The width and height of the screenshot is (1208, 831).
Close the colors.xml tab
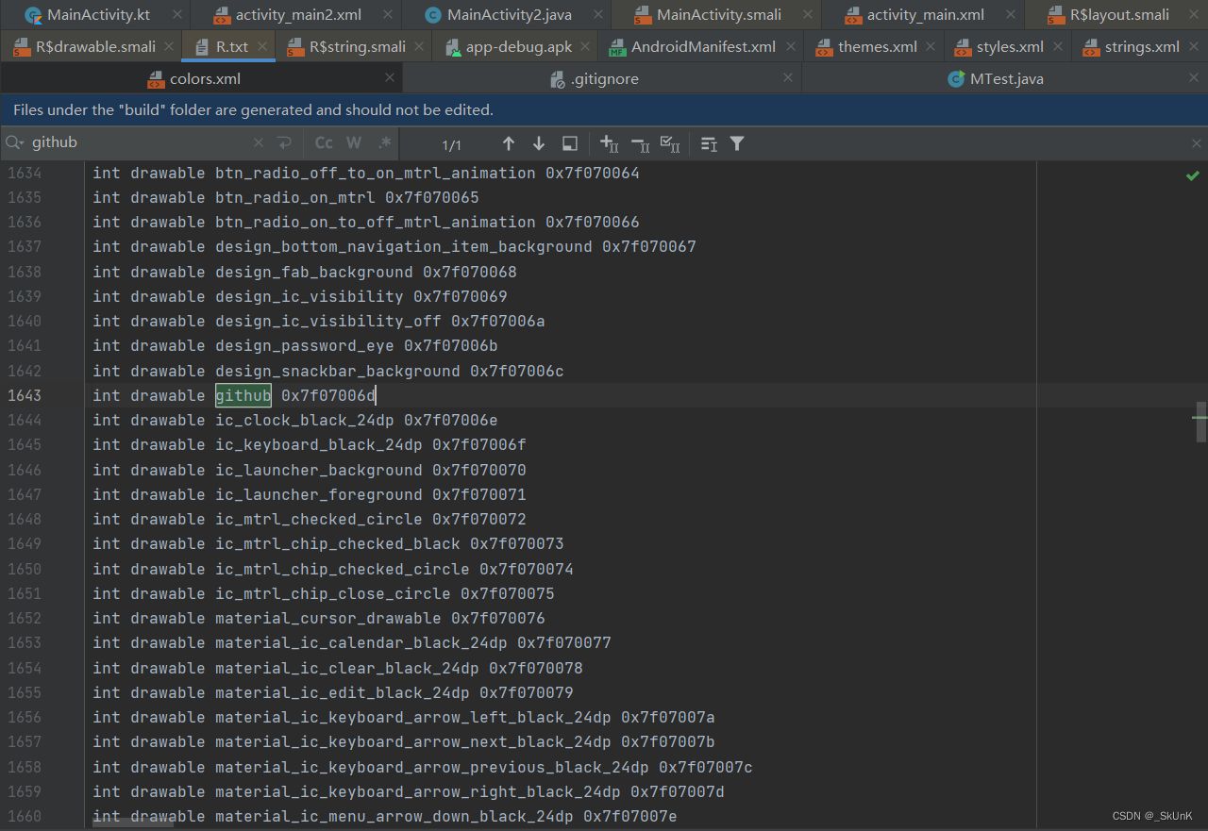[x=390, y=79]
